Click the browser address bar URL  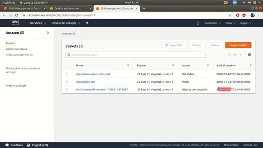61,15
